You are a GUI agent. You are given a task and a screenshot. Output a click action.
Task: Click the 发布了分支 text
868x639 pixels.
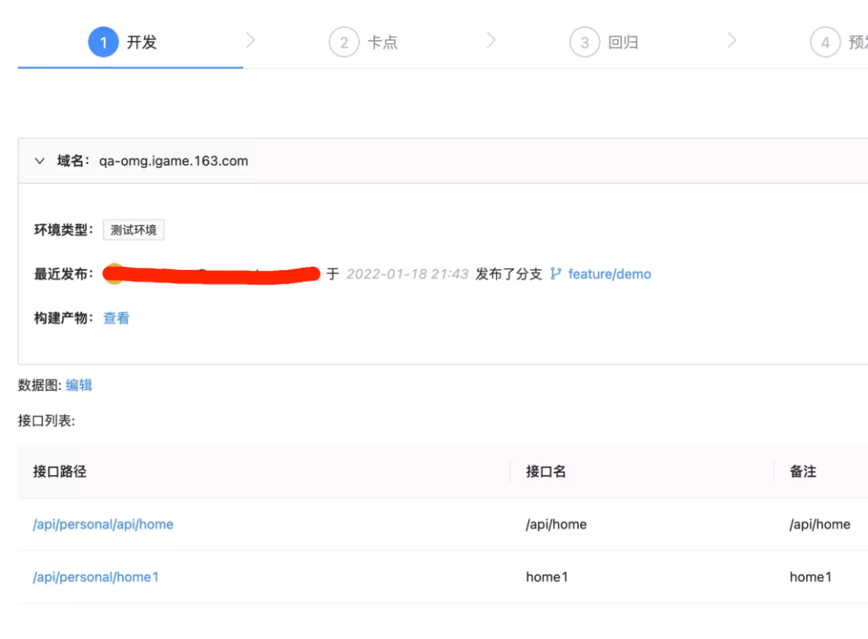tap(509, 274)
